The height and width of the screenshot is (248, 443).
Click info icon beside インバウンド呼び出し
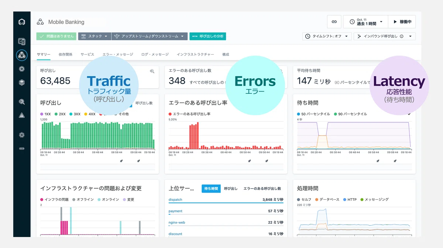(x=401, y=36)
